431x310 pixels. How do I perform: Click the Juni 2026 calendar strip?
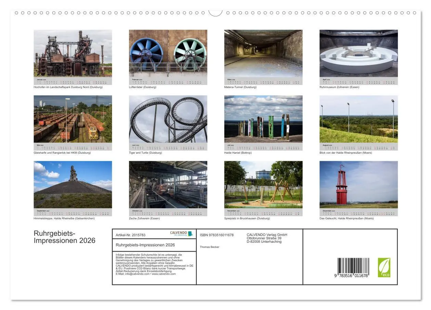pos(168,146)
